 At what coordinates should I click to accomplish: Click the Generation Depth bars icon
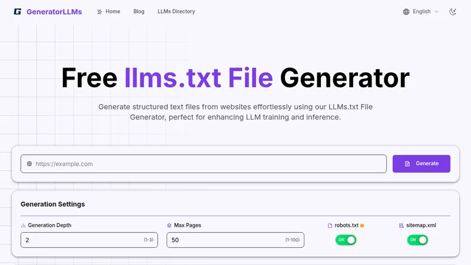pos(23,226)
